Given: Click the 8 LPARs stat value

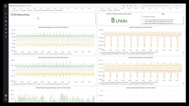Looking at the screenshot, I should click(119, 20).
